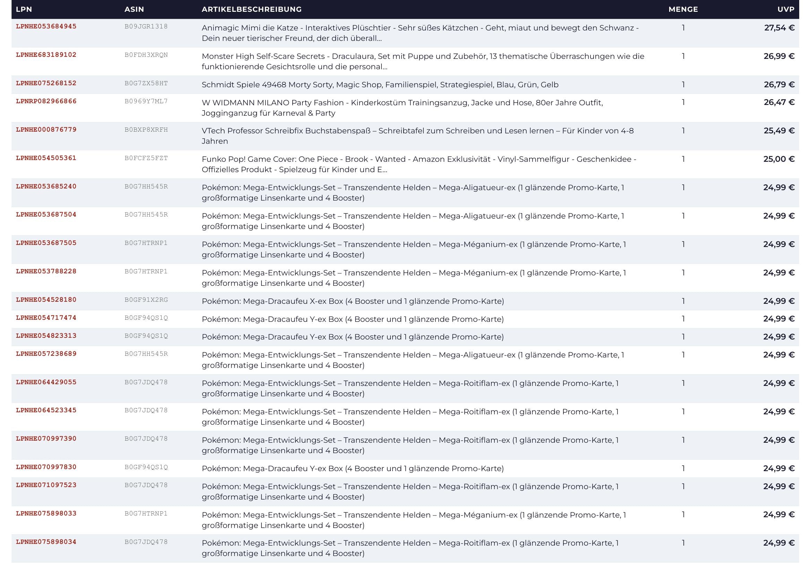This screenshot has height=573, width=811.
Task: Select LPN code LPNHE053687504
Action: click(46, 214)
